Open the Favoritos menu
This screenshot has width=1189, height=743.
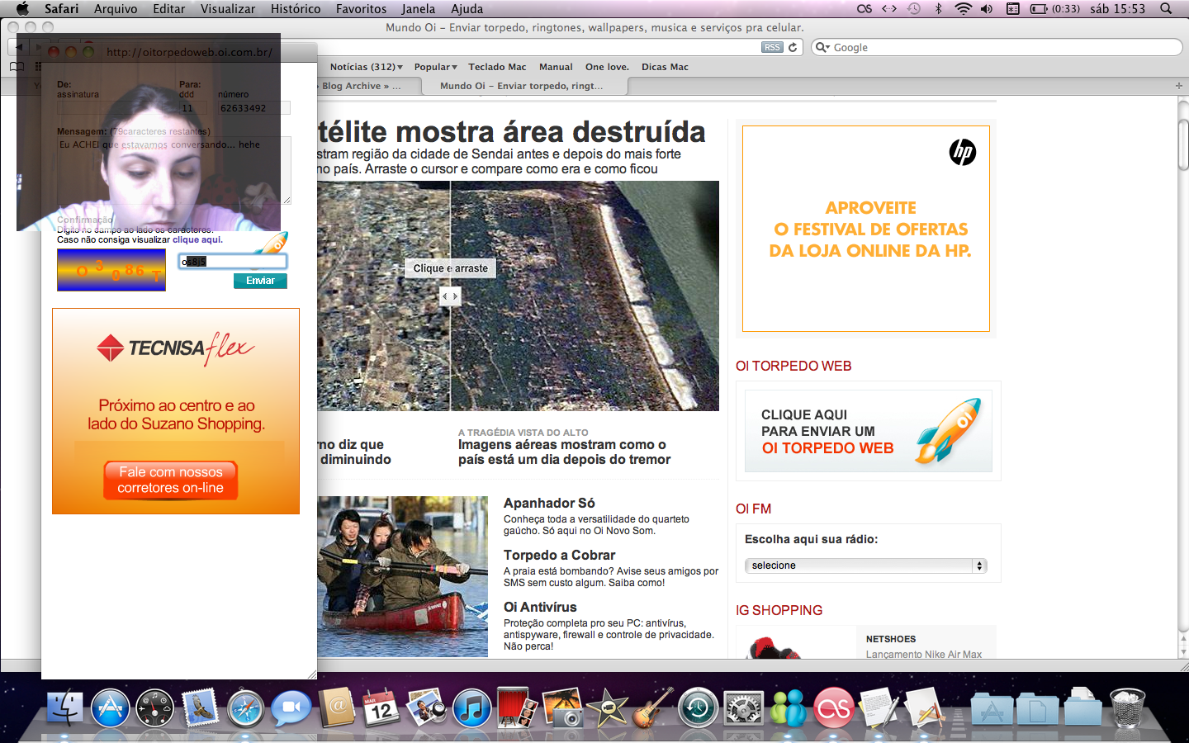point(361,8)
